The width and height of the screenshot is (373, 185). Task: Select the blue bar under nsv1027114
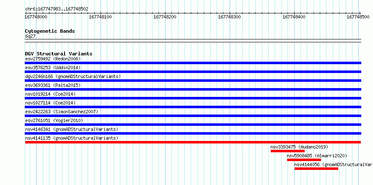pyautogui.click(x=193, y=107)
